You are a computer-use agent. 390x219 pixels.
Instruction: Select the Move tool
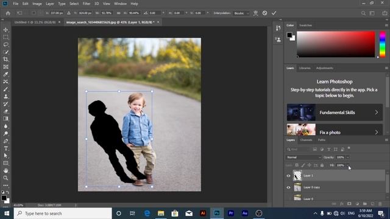pos(5,30)
